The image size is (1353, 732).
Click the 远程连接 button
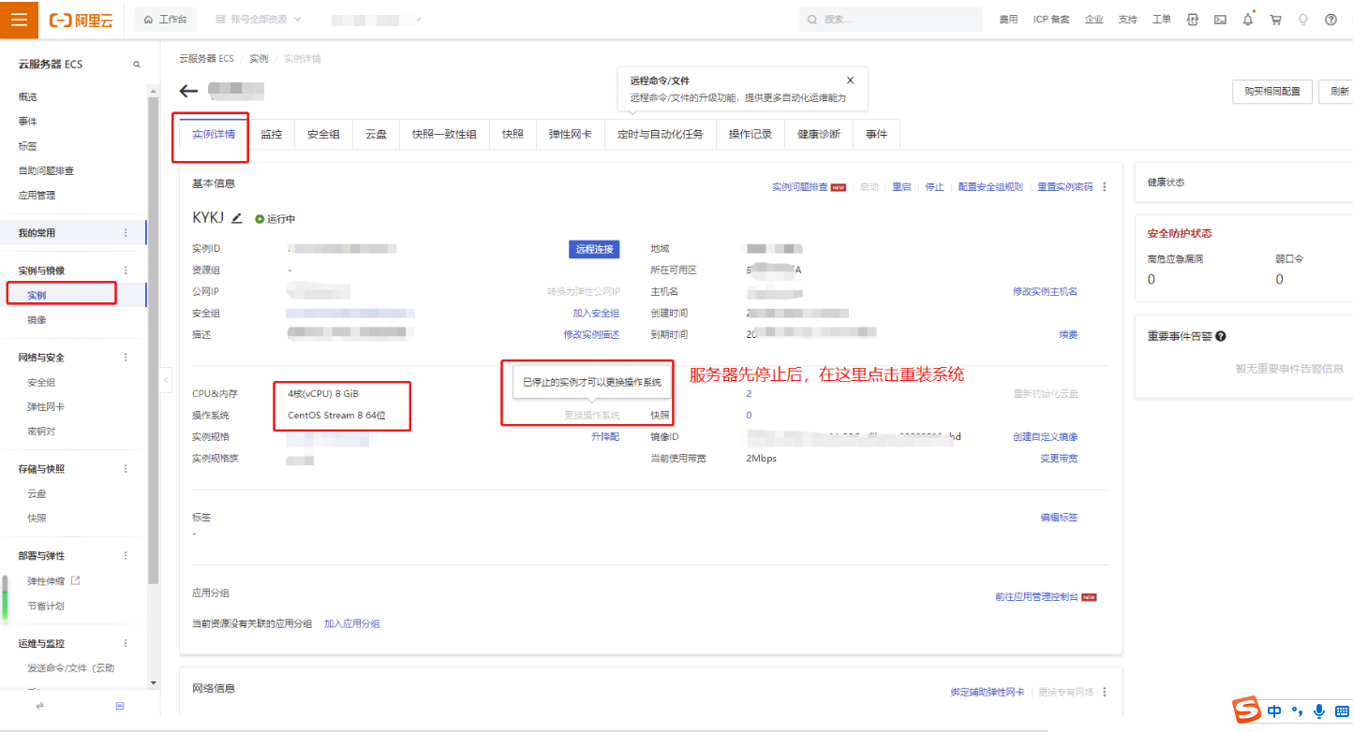594,249
